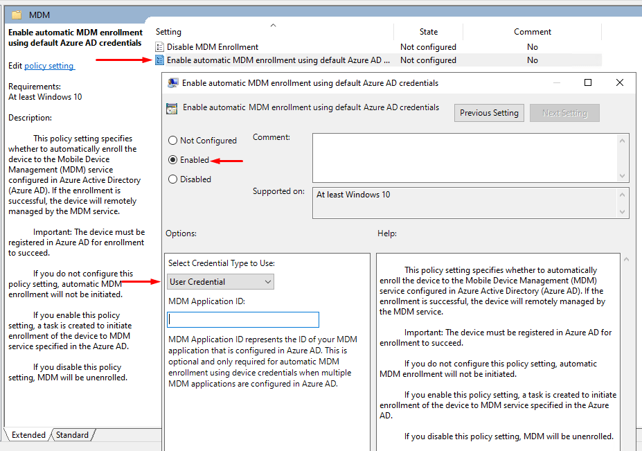Click the automatic MDM enrollment policy row icon
Image resolution: width=642 pixels, height=451 pixels.
(160, 60)
